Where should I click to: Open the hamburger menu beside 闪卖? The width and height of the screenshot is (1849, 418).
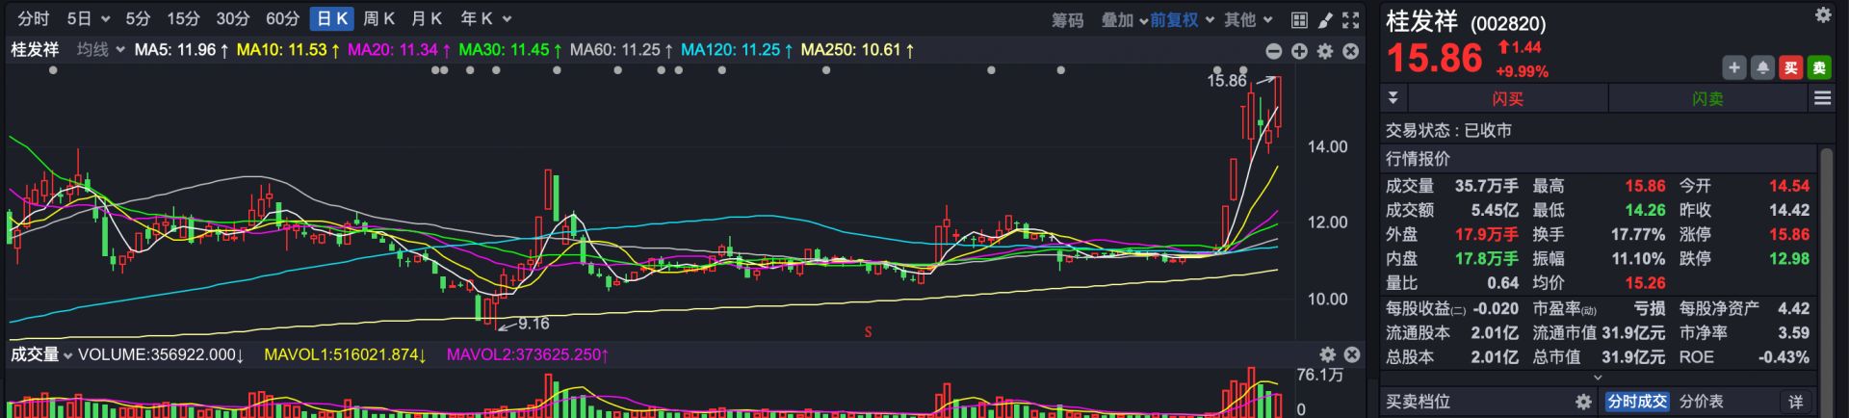click(1822, 98)
